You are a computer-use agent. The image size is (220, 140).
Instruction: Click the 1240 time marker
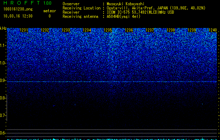click(213, 30)
